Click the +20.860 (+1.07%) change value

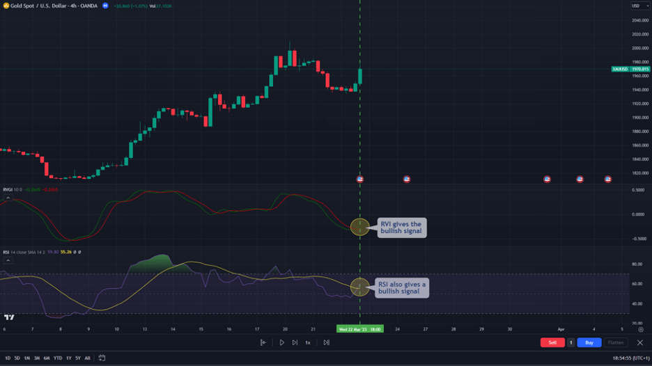130,6
